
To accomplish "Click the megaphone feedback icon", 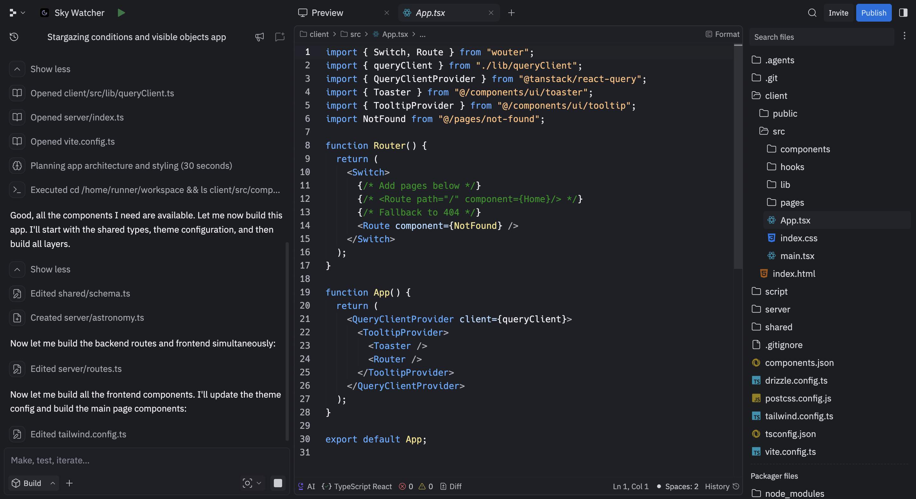I will click(x=260, y=37).
